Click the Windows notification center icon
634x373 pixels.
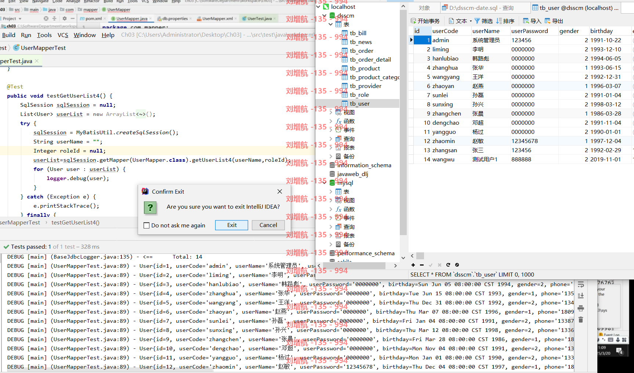(x=620, y=351)
